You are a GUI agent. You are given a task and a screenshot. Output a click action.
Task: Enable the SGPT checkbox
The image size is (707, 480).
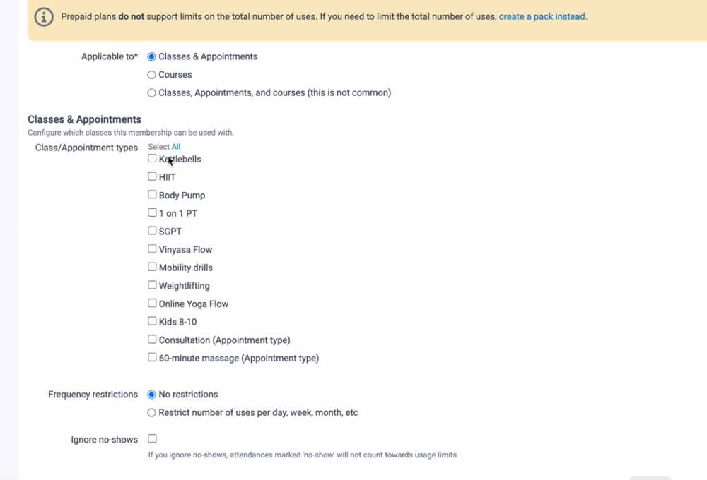tap(152, 231)
